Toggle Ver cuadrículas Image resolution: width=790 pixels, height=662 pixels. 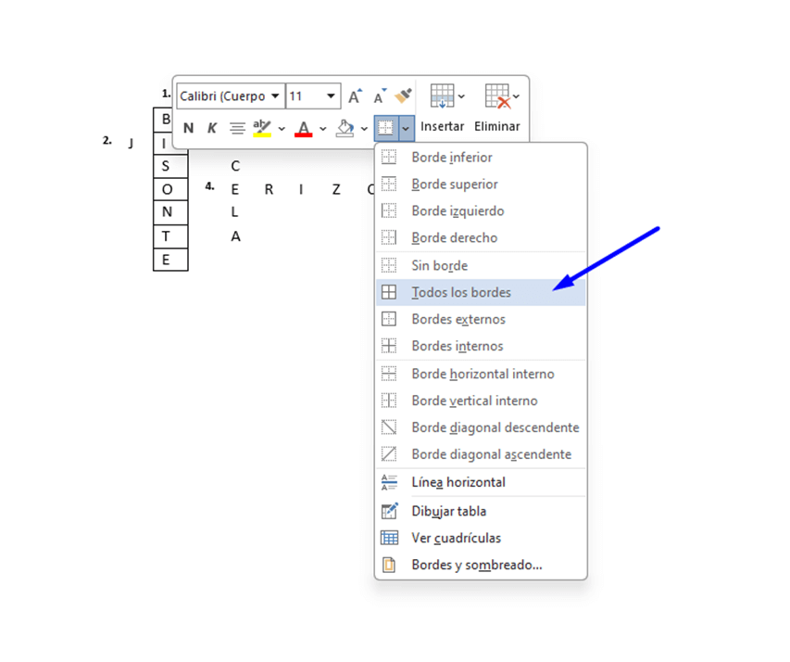pos(481,538)
